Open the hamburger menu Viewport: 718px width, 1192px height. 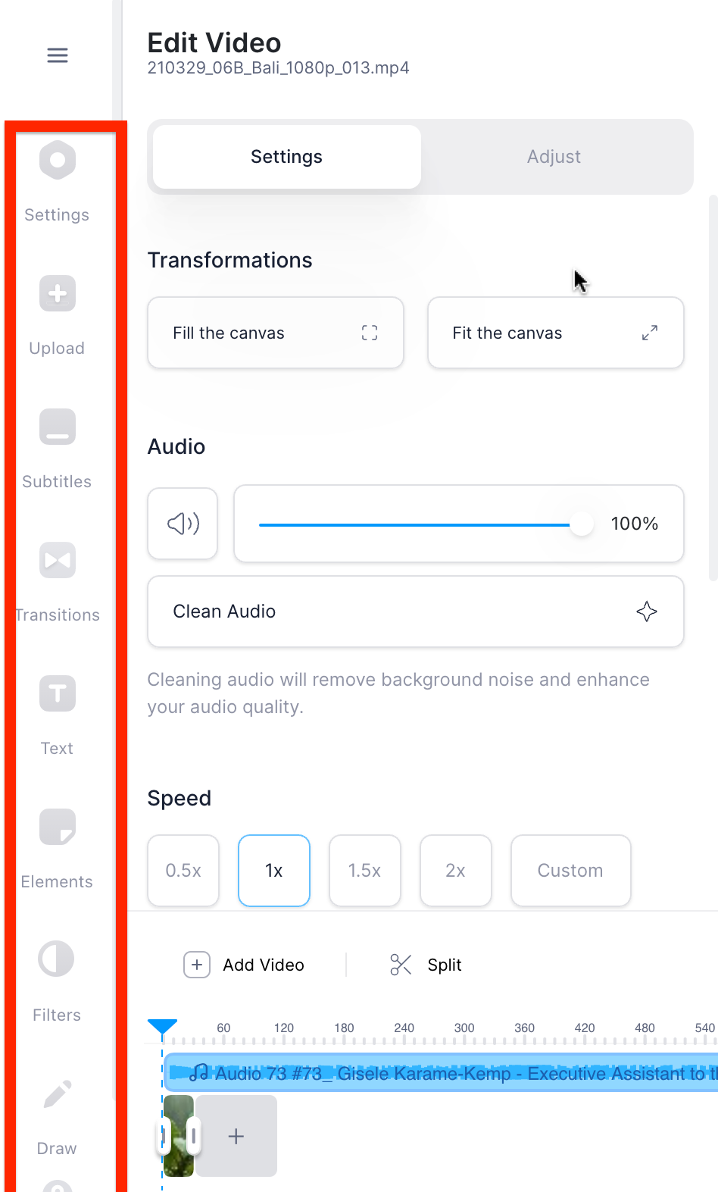coord(58,55)
